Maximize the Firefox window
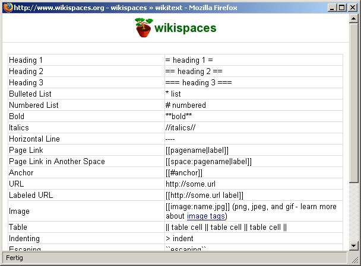The height and width of the screenshot is (266, 361). coord(341,8)
